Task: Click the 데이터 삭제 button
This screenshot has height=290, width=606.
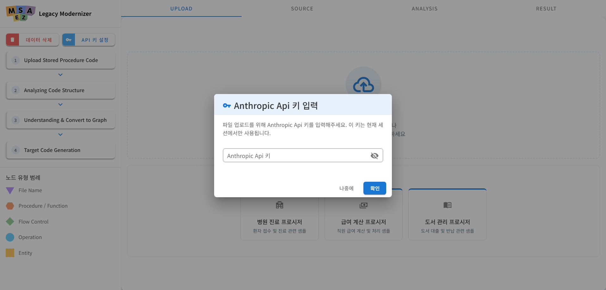Action: tap(33, 40)
